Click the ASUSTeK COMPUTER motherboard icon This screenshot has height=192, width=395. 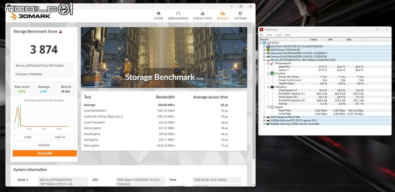coord(268,46)
